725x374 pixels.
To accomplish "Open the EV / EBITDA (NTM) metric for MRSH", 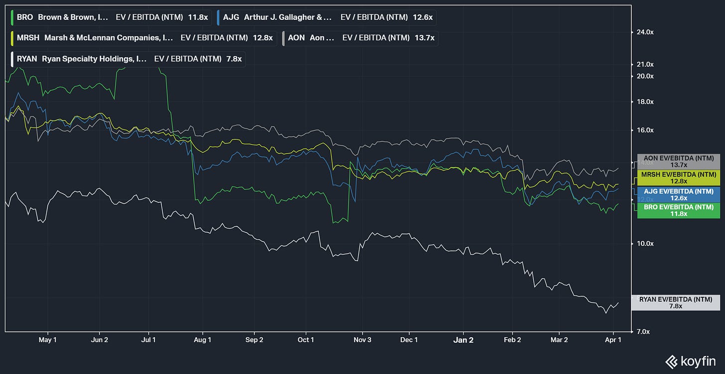I will [215, 38].
